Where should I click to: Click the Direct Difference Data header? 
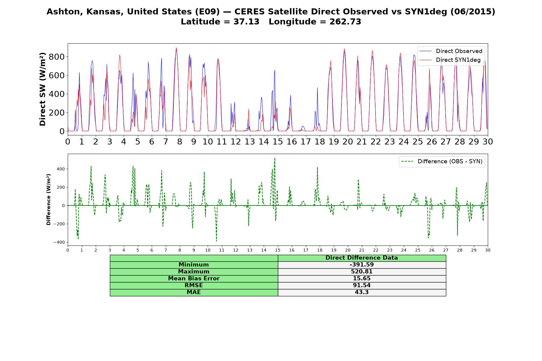coord(362,258)
